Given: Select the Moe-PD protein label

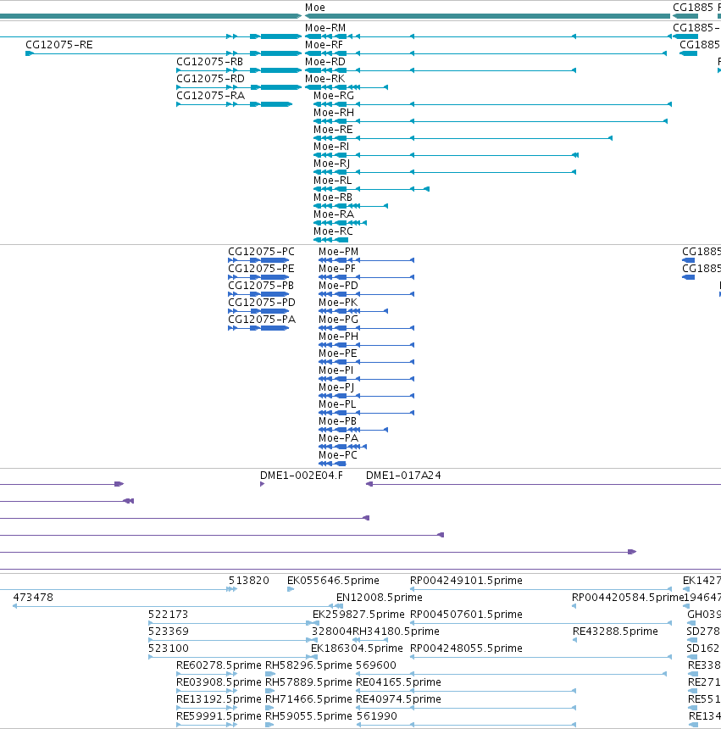Looking at the screenshot, I should [339, 286].
